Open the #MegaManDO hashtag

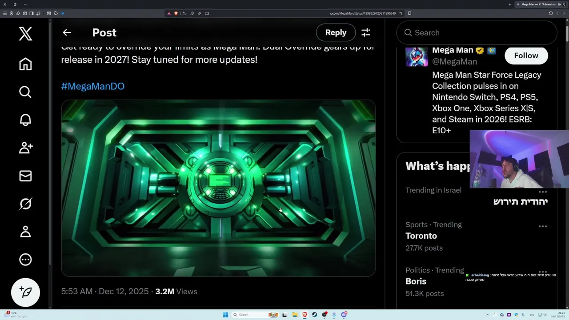93,86
